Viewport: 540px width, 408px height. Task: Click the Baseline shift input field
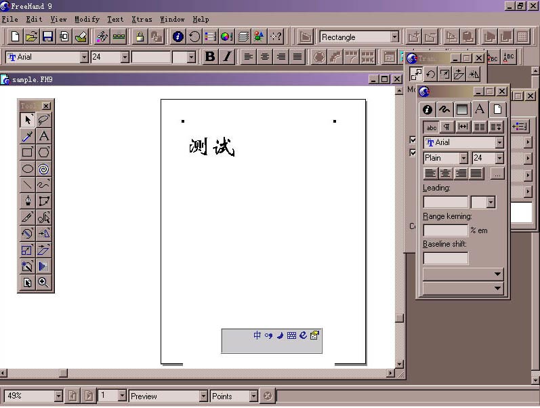coord(445,258)
